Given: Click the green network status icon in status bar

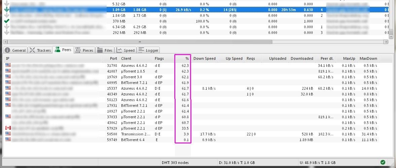Looking at the screenshot, I should point(383,162).
